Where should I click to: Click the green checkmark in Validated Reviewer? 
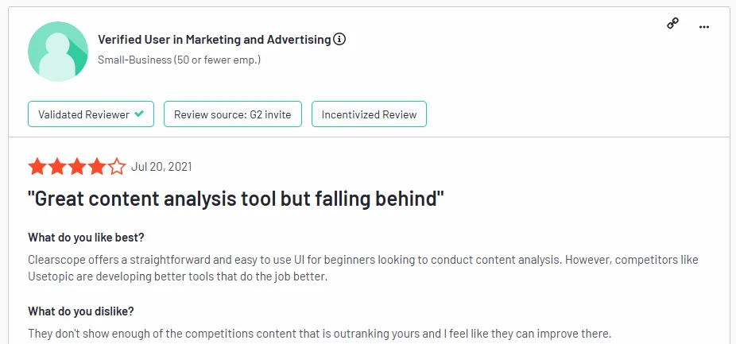pos(139,114)
